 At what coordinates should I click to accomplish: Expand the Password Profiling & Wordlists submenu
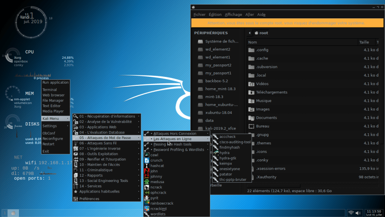(x=179, y=150)
